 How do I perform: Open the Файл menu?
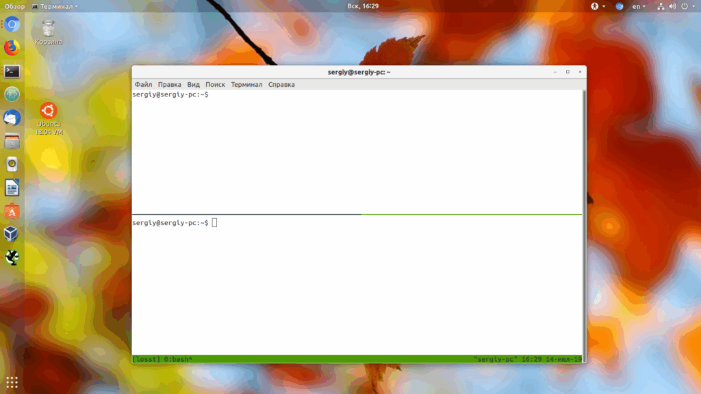pos(144,84)
